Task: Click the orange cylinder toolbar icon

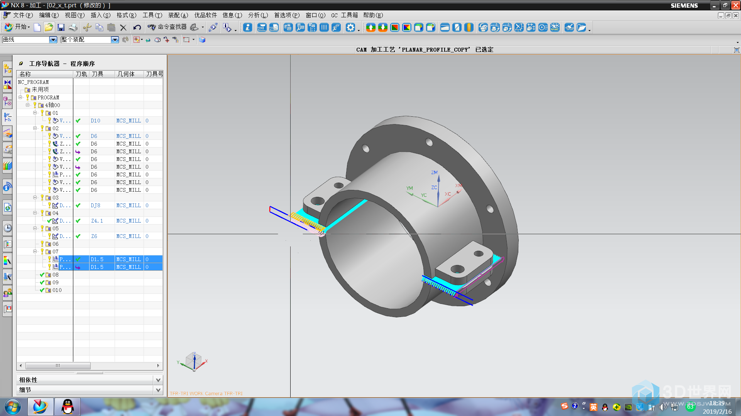Action: click(469, 27)
